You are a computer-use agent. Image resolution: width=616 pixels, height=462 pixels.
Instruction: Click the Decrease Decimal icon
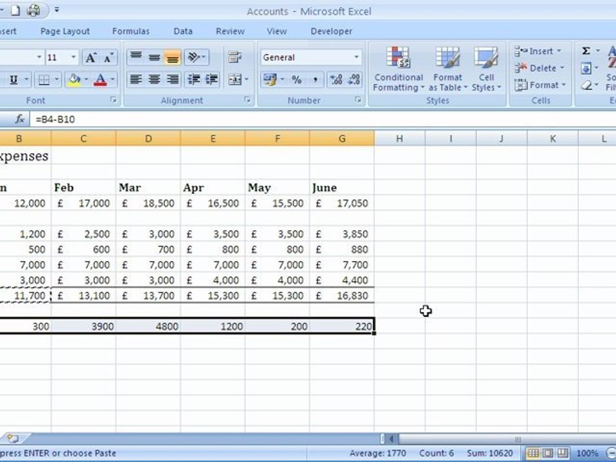click(x=354, y=80)
